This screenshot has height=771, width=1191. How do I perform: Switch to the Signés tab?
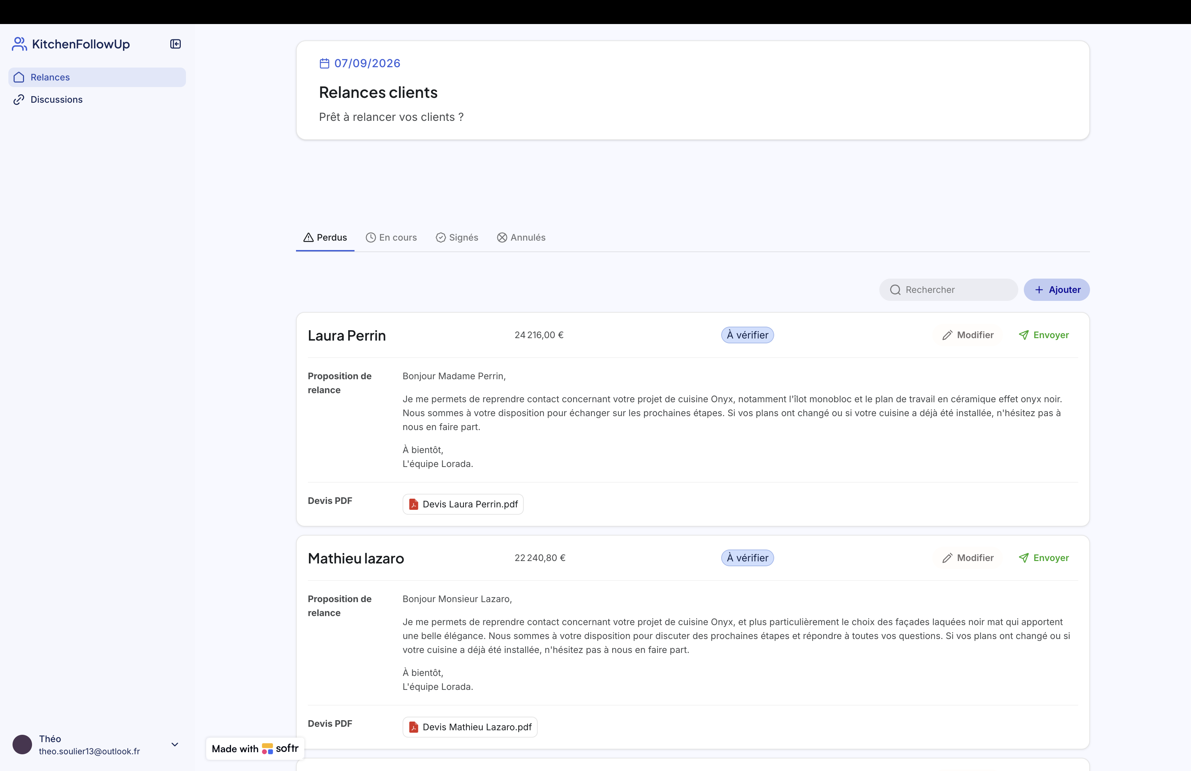457,237
